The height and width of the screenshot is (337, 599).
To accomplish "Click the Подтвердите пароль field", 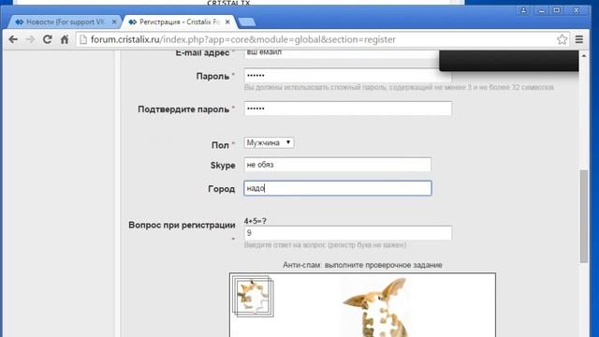I will point(347,109).
